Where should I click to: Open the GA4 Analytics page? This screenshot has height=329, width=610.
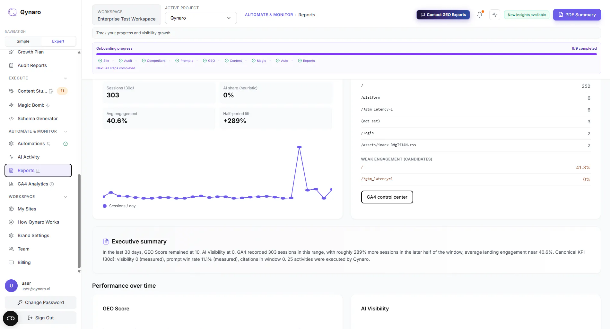[38, 184]
